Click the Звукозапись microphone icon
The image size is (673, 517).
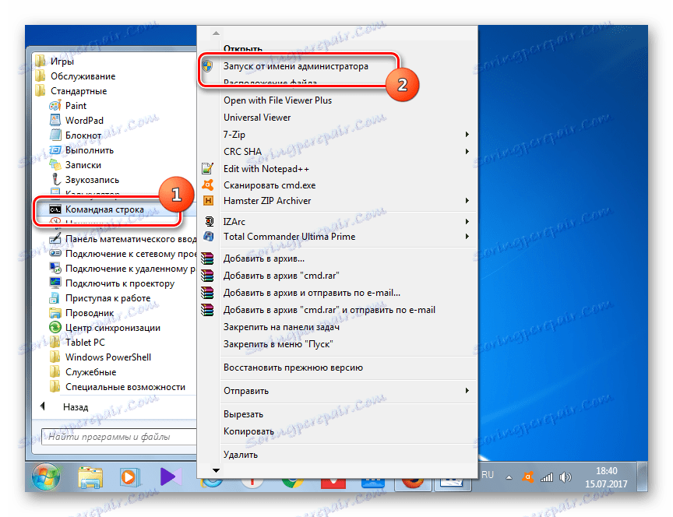point(55,179)
